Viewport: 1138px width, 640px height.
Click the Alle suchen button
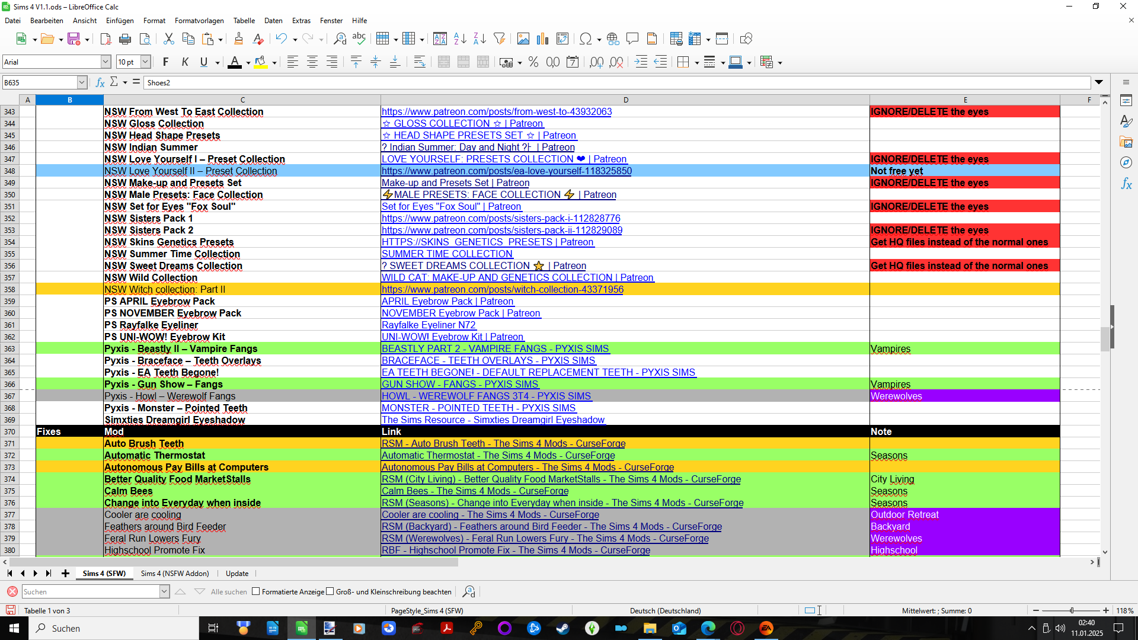point(229,592)
